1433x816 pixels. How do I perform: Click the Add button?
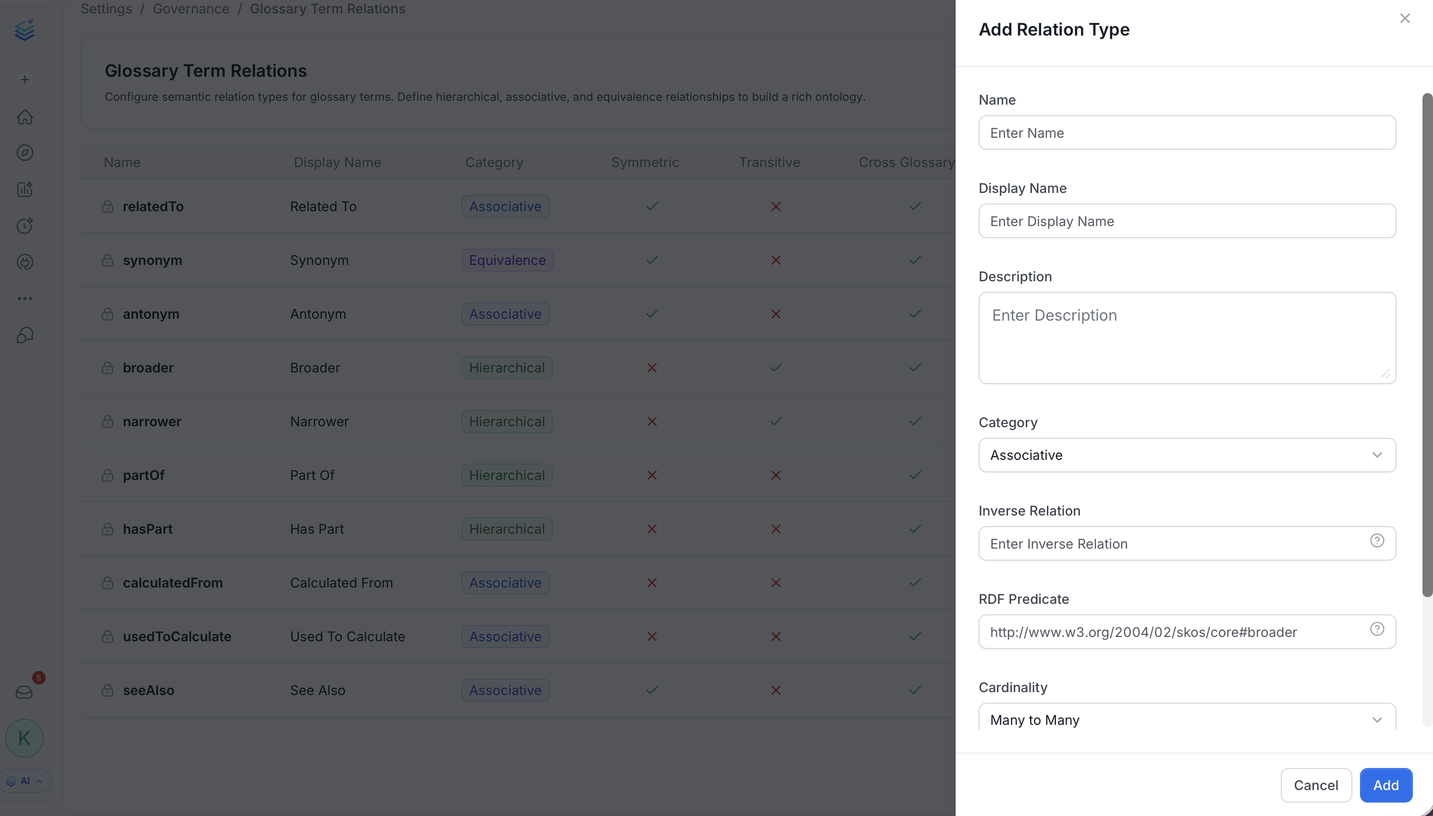point(1386,785)
